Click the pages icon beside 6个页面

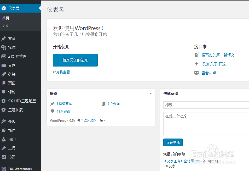click(x=103, y=104)
